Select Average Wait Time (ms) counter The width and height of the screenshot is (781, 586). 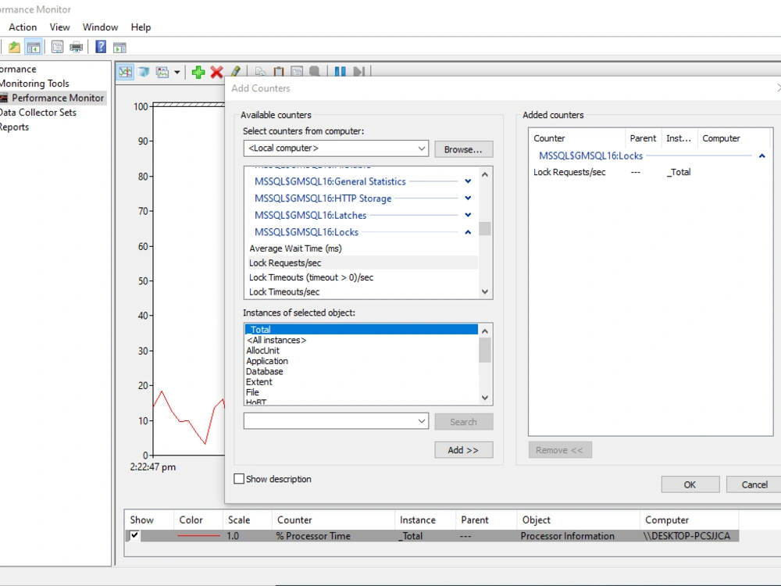295,248
